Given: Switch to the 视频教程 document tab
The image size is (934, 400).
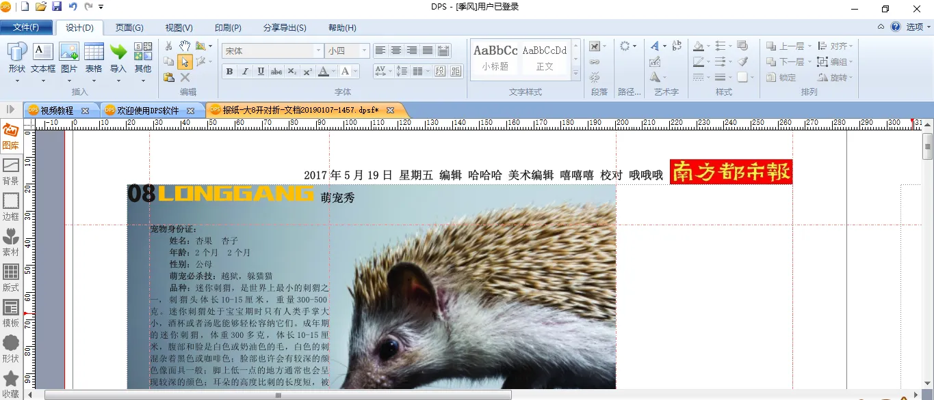Looking at the screenshot, I should pos(56,110).
